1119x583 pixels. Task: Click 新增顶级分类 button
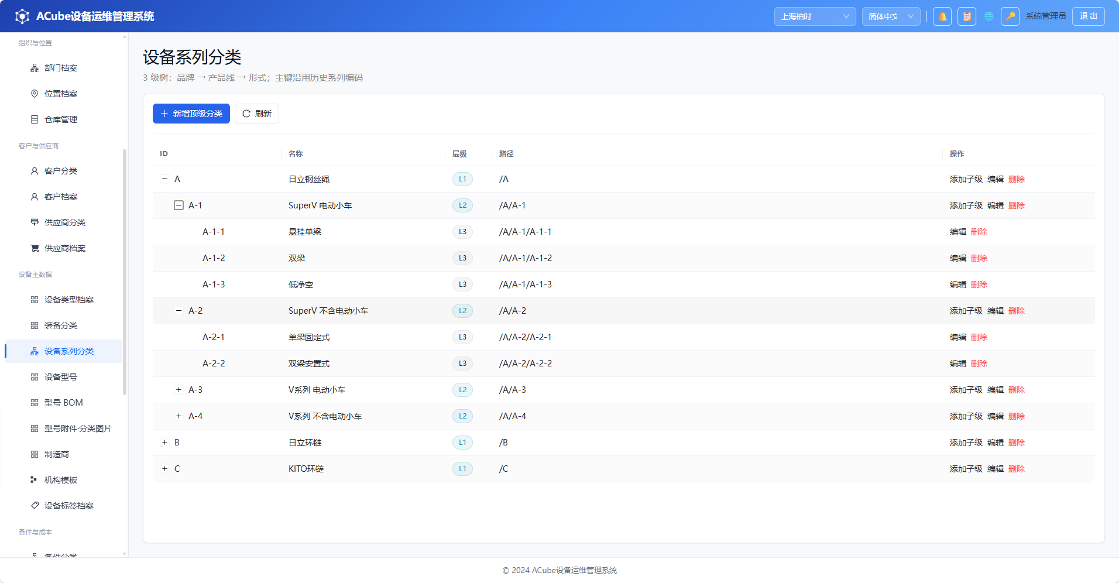191,114
